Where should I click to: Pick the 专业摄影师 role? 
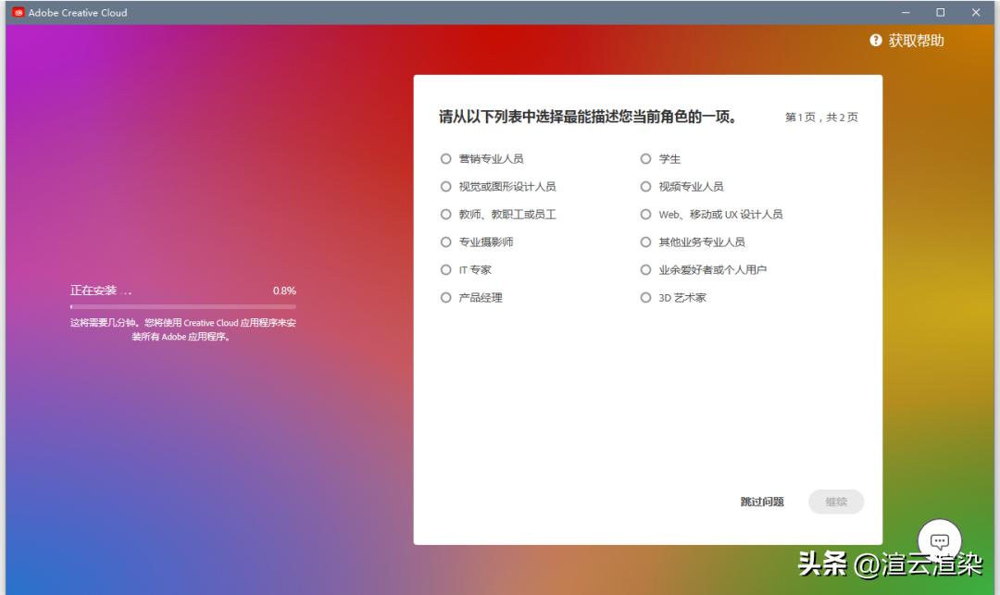click(x=446, y=242)
